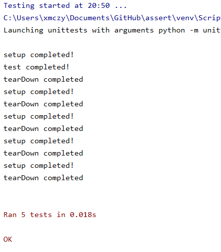This screenshot has height=252, width=221.
Task: Click the second 'tearDown completed' line
Action: [x=43, y=104]
